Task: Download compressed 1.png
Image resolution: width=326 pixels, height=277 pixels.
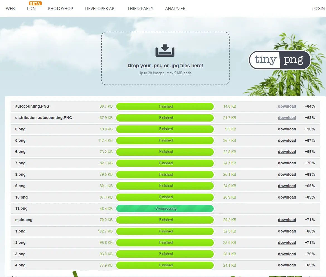Action: coord(287,231)
